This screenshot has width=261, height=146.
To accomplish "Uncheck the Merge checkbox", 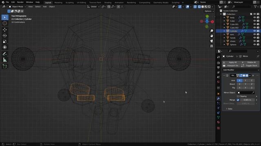I will click(238, 100).
